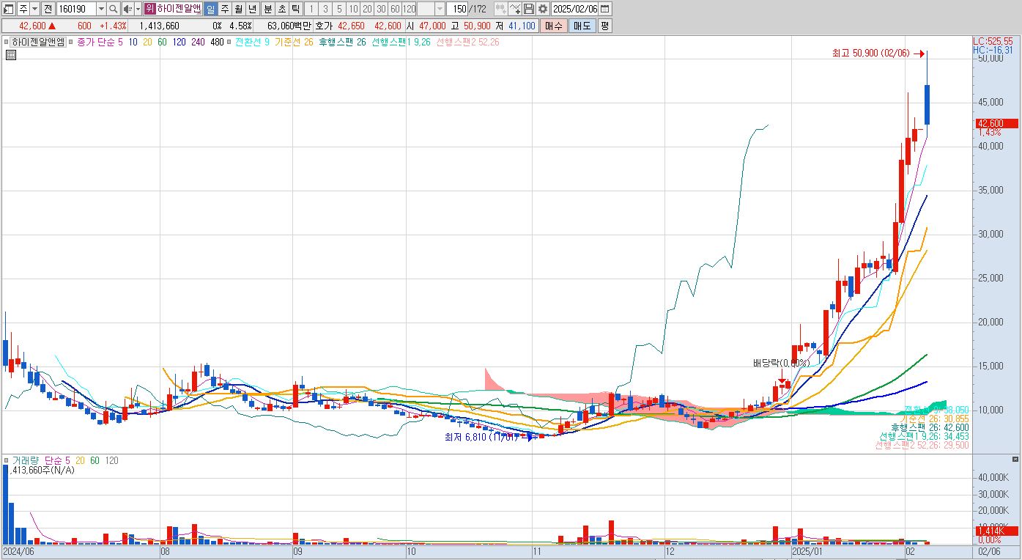
Task: Select the 1 interval preset
Action: click(311, 9)
